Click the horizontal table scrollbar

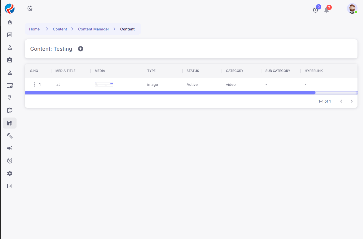170,93
